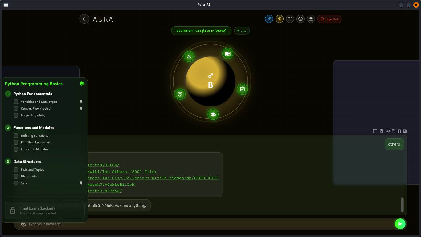Open the Variables and Data Types lesson

click(x=39, y=102)
